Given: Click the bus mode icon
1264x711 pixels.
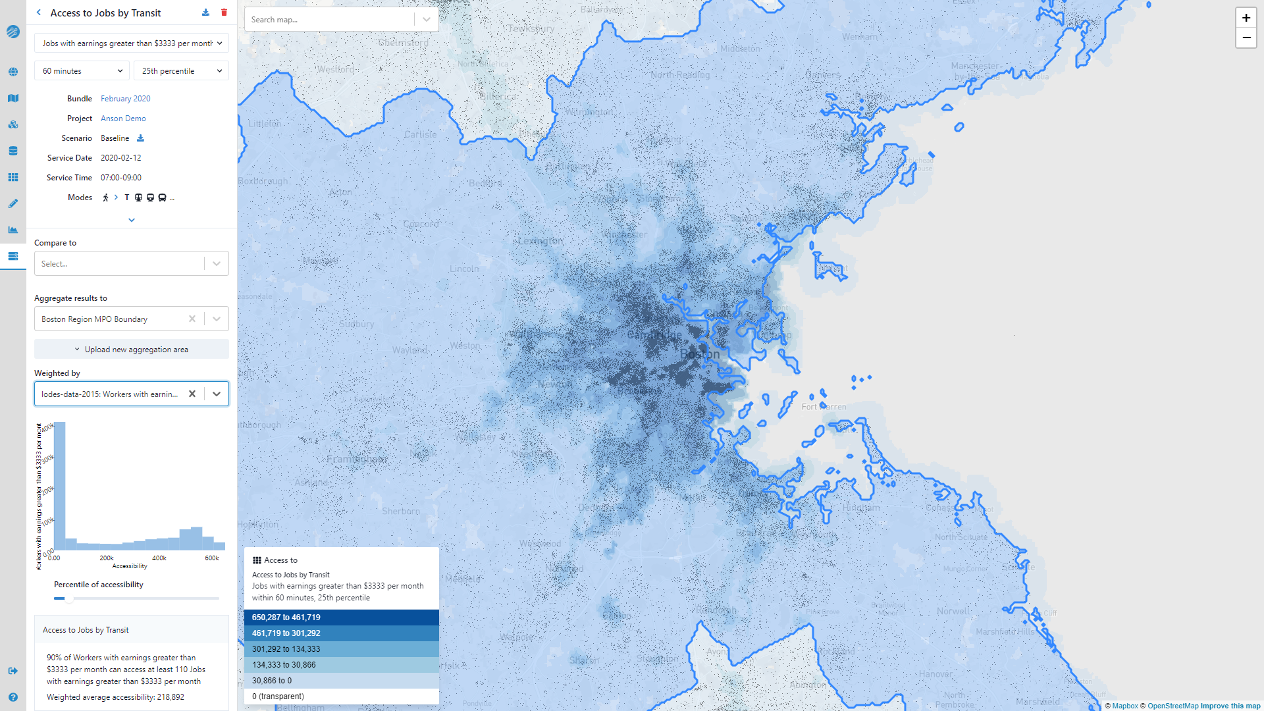Looking at the screenshot, I should pos(161,196).
